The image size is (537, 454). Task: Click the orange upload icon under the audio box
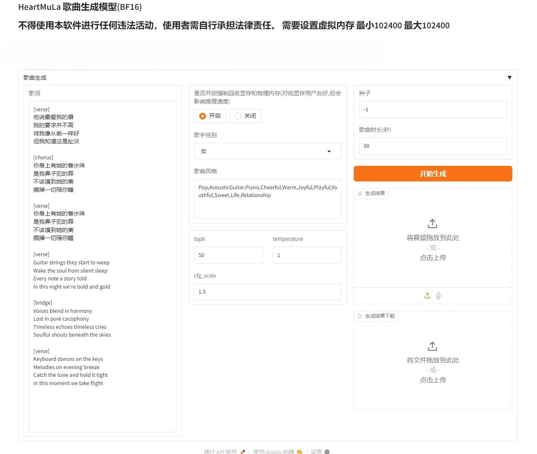[427, 296]
